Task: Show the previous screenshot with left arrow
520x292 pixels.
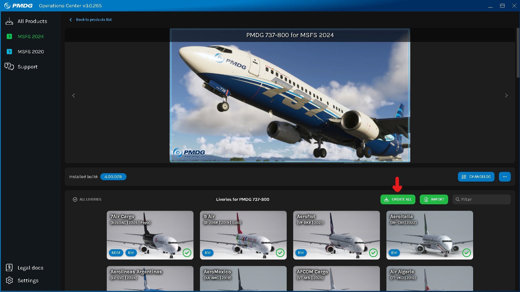Action: (73, 96)
